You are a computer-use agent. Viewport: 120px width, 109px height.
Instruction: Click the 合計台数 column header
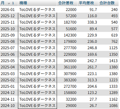tap(108, 3)
